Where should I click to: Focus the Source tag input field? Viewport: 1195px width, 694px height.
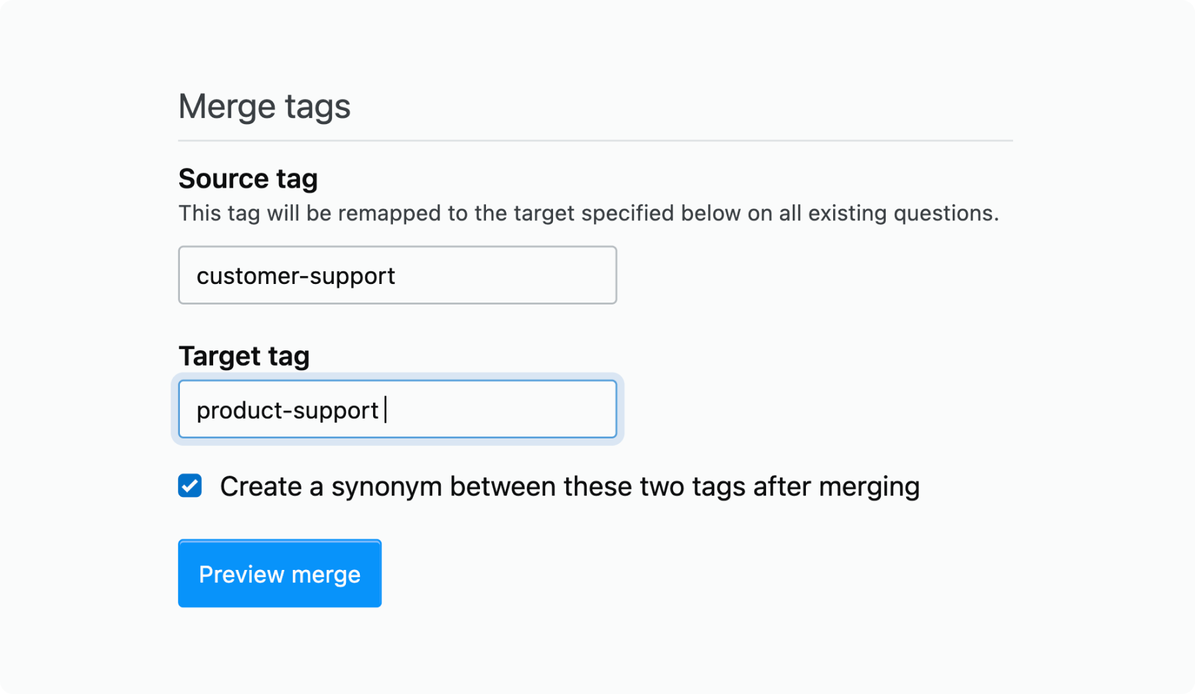[x=398, y=275]
